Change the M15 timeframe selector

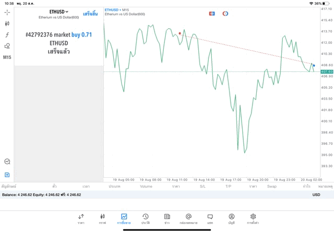[7, 57]
